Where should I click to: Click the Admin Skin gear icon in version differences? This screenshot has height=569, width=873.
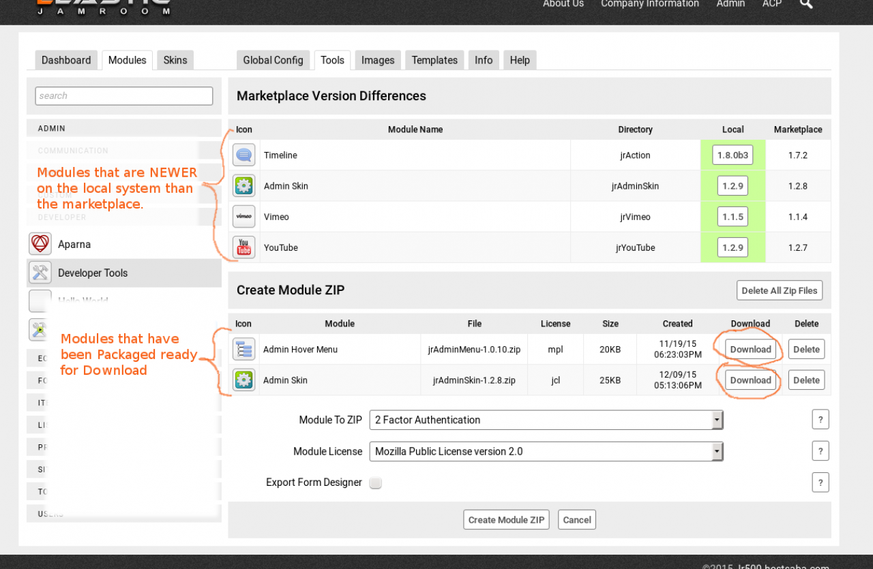coord(243,186)
